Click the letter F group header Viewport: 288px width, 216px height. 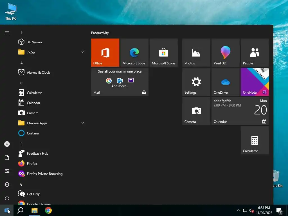[21, 144]
